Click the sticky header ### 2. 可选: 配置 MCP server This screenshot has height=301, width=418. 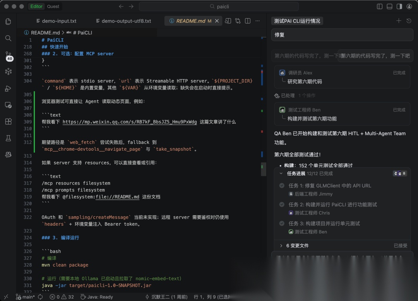click(77, 53)
